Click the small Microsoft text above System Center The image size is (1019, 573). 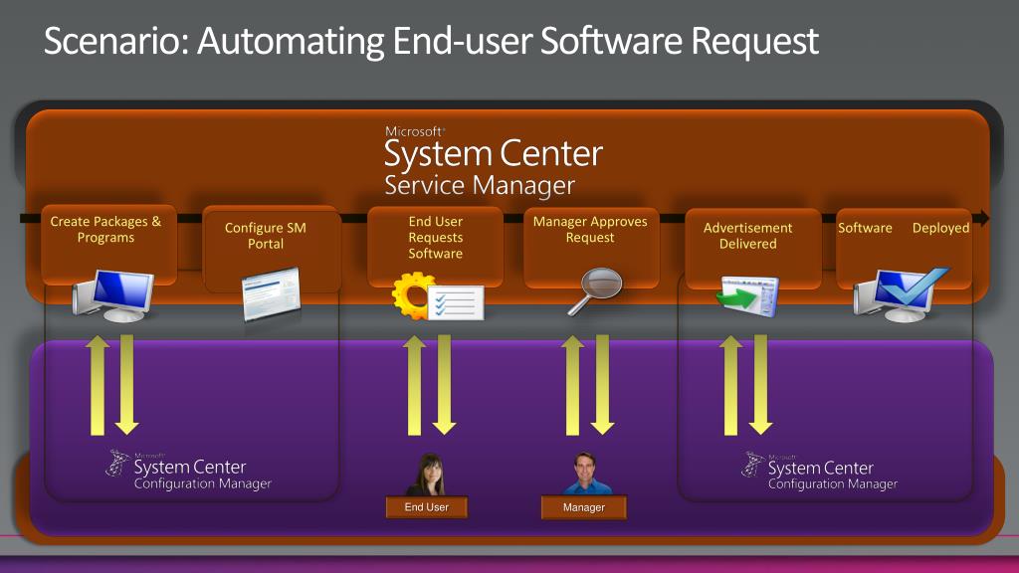pos(415,131)
